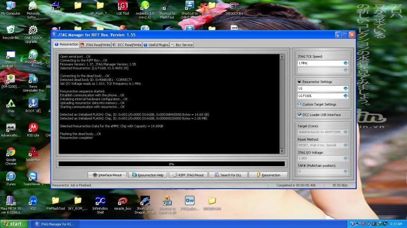Launch miracle_box desktop shortcut
Image resolution: width=407 pixels, height=228 pixels.
point(122,203)
